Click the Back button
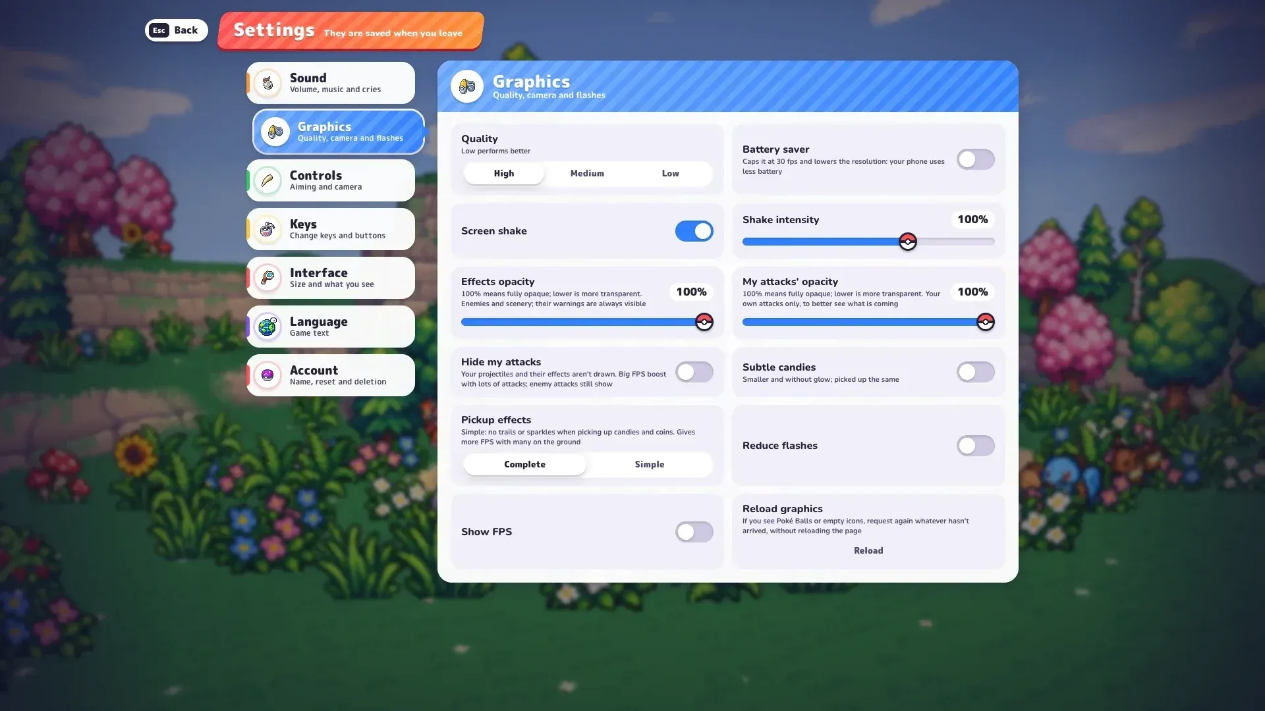This screenshot has width=1265, height=711. point(177,30)
